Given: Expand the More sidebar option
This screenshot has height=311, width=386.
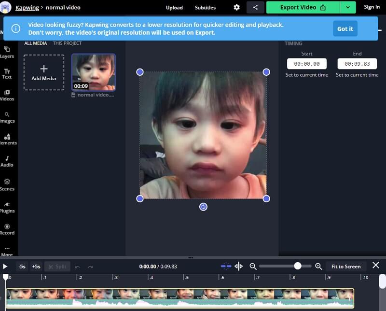Looking at the screenshot, I should pos(7,251).
